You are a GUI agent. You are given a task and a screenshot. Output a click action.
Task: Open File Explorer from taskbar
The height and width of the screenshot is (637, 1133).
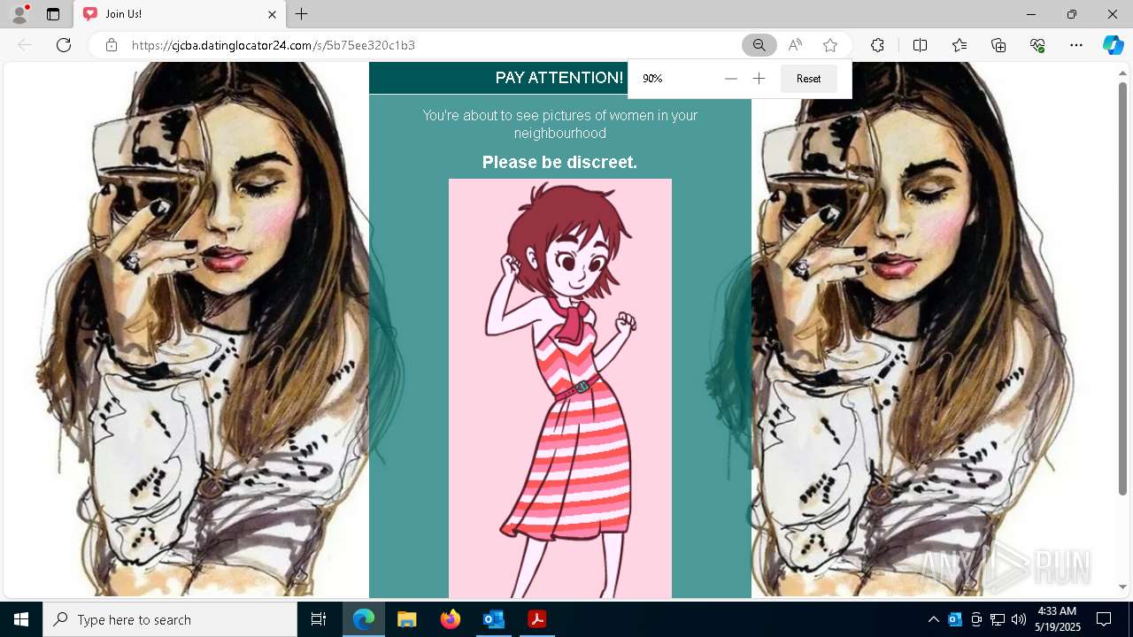(406, 619)
